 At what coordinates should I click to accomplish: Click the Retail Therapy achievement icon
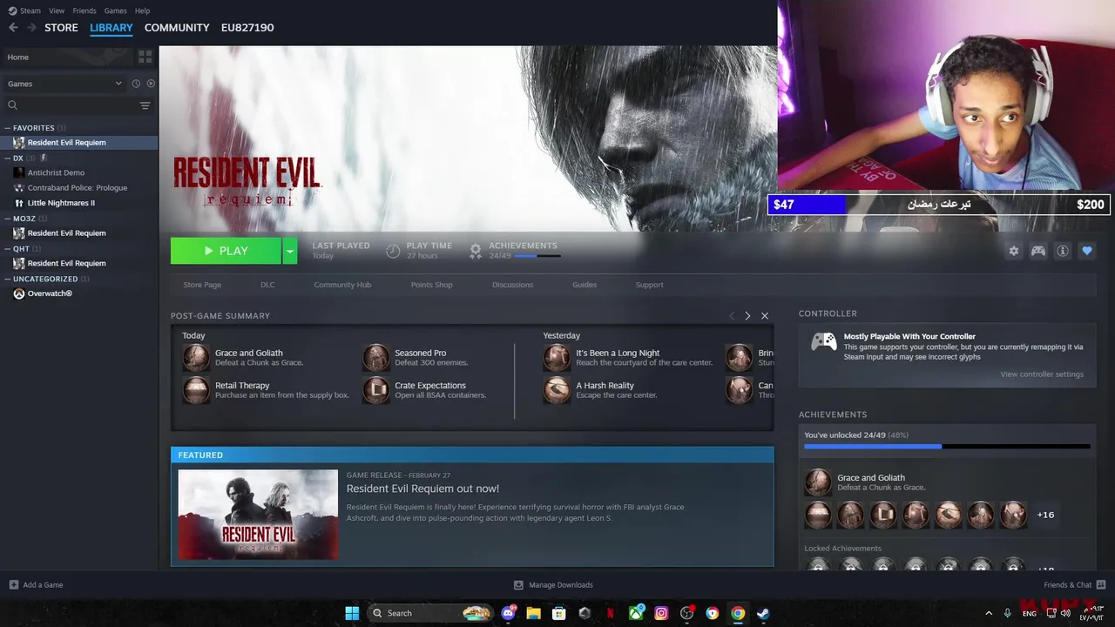(196, 390)
